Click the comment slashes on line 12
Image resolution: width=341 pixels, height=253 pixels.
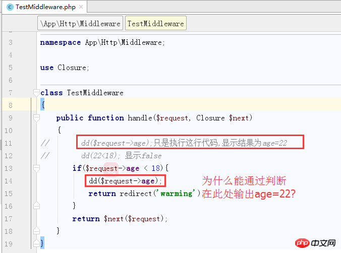45,156
